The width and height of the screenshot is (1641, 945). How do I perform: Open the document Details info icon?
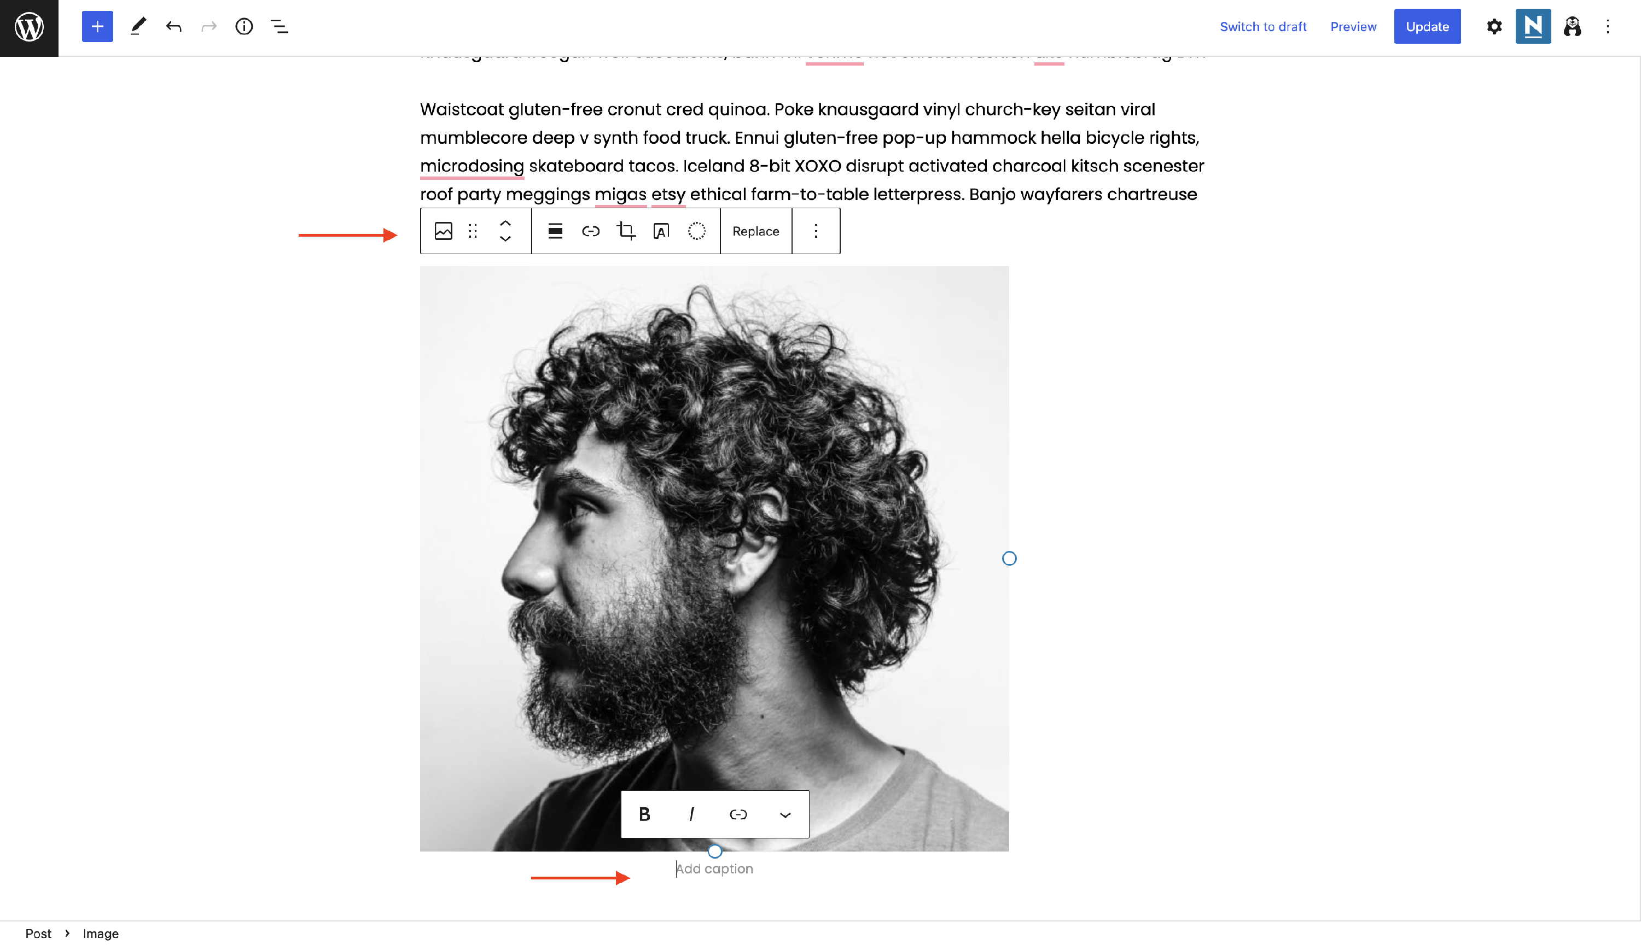(x=244, y=27)
